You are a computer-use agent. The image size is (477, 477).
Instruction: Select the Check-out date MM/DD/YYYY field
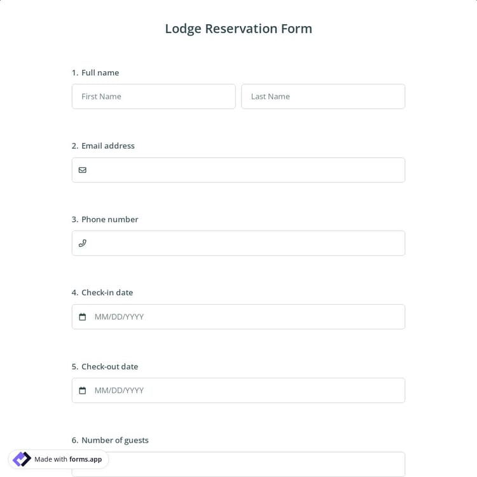click(x=245, y=391)
